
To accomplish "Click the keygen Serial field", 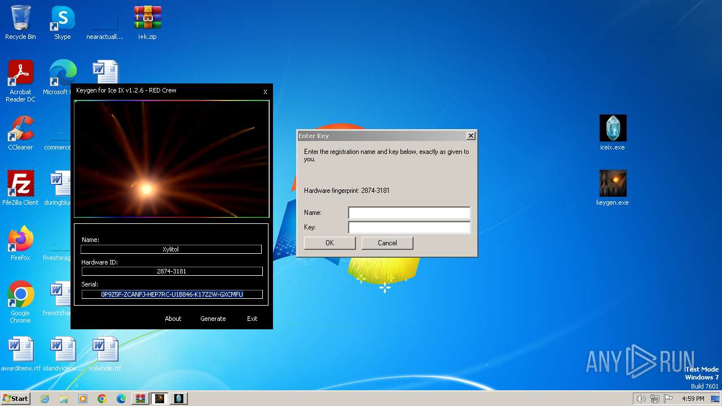I will 172,294.
